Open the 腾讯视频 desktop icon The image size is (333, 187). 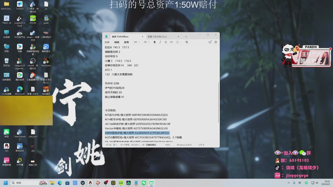(20, 76)
